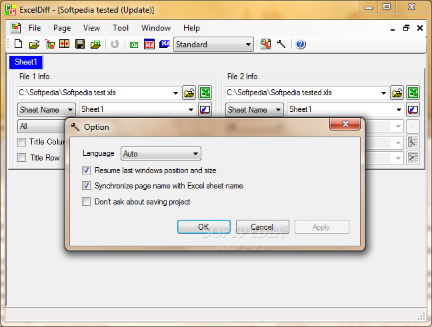Click the green DF diff toolbar icon
Screen dimensions: 432x327
134,45
